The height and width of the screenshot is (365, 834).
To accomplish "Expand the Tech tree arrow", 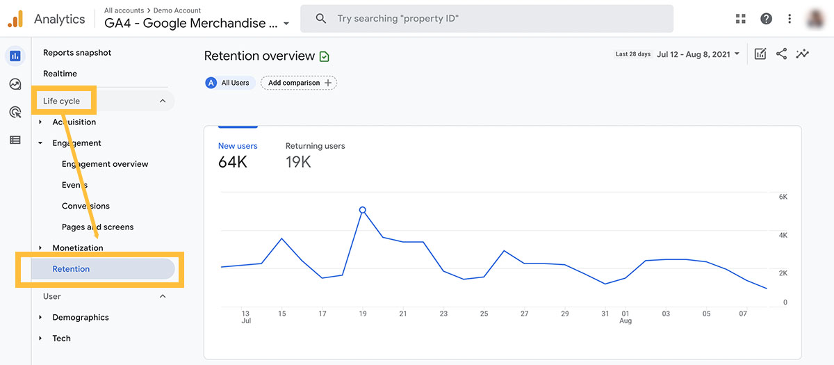I will [x=40, y=339].
